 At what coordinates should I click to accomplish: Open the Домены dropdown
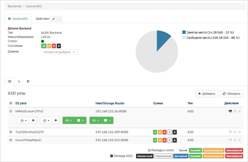point(59,52)
